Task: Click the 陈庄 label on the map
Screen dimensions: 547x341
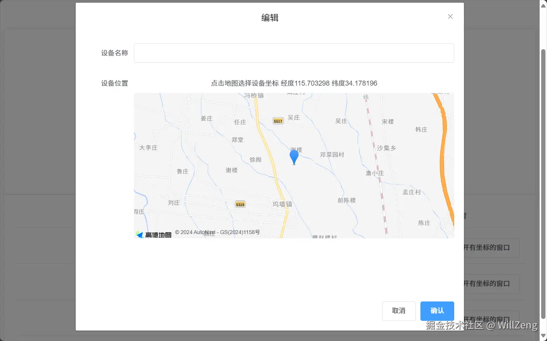Action: [424, 223]
